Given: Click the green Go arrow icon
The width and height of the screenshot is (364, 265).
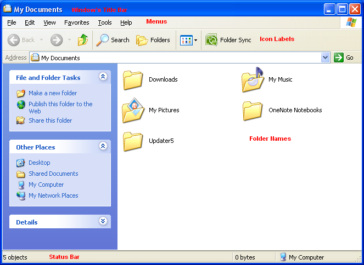Looking at the screenshot, I should 338,57.
